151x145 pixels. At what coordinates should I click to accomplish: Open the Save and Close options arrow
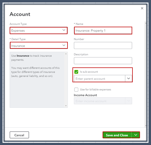(x=136, y=135)
